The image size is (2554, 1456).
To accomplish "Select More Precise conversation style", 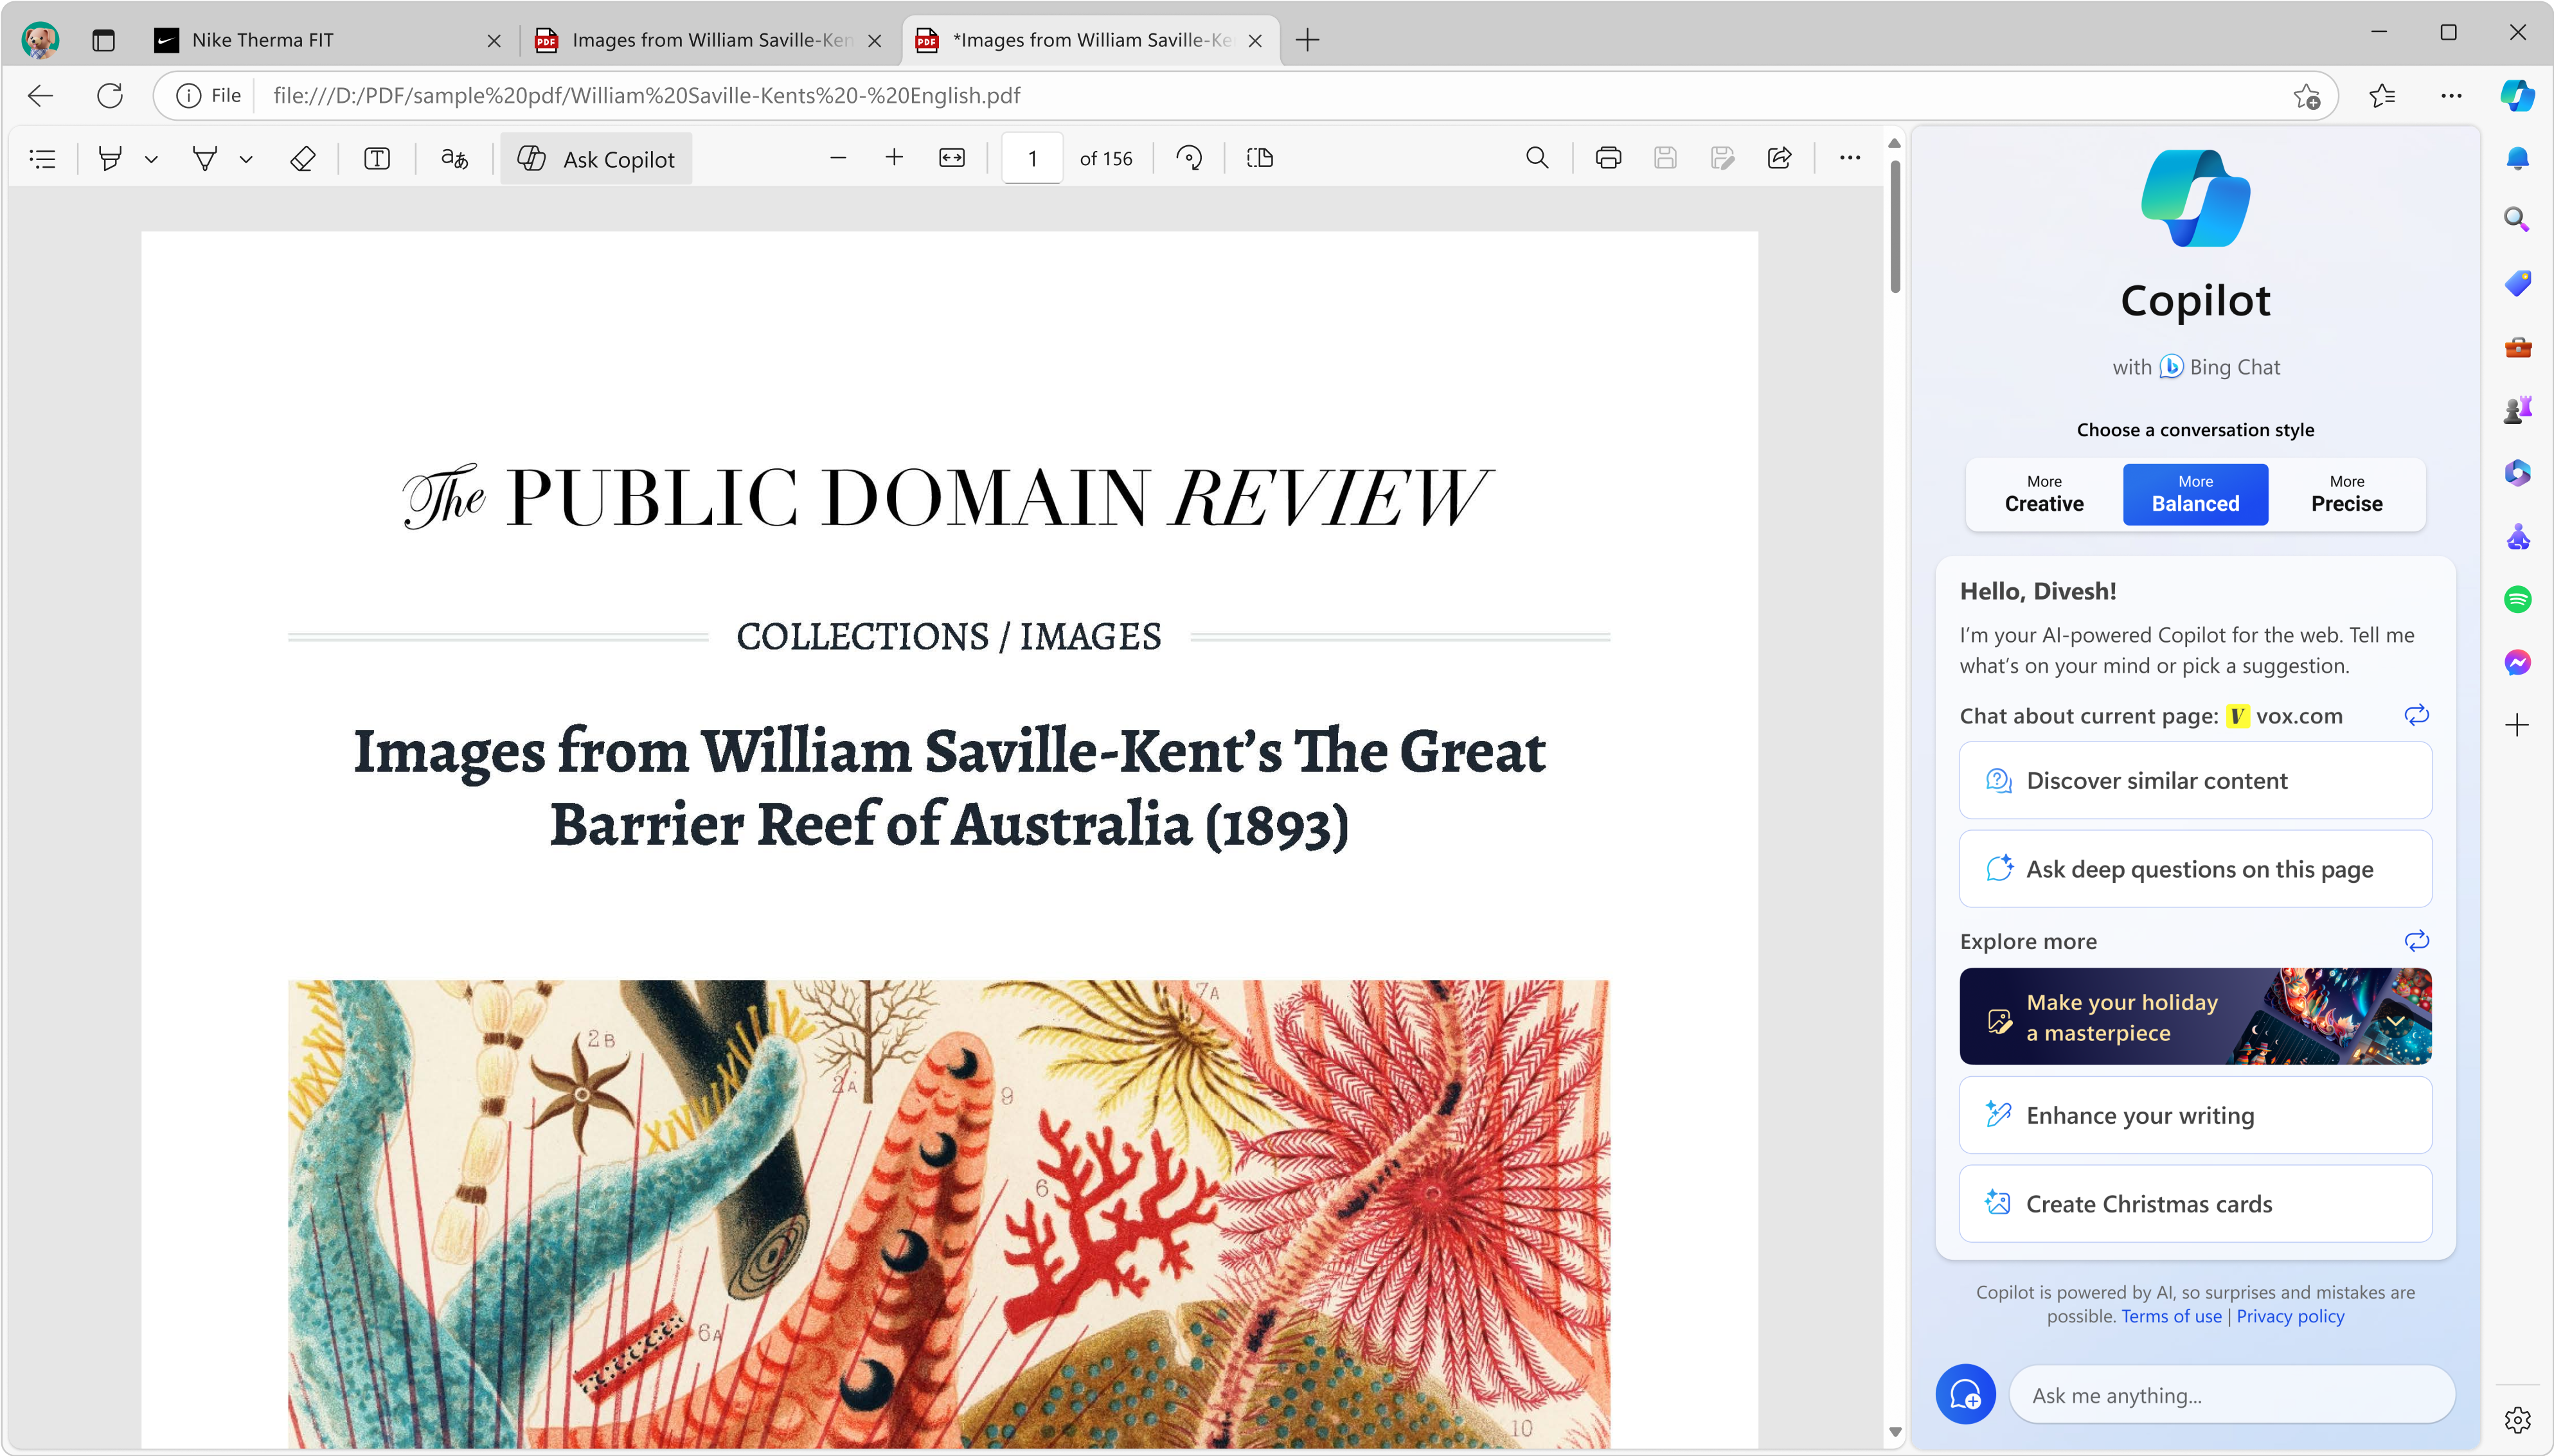I will tap(2346, 494).
